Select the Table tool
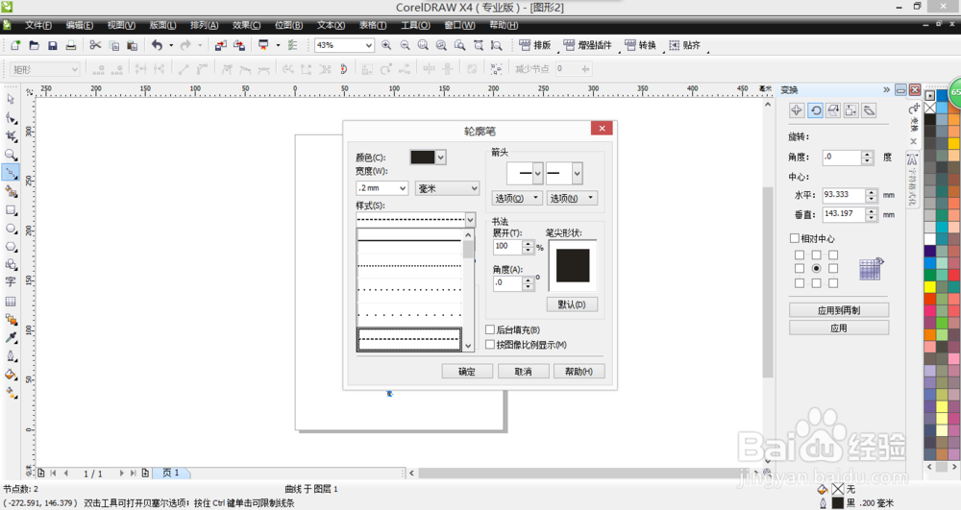Screen dimensions: 961x510 11,302
